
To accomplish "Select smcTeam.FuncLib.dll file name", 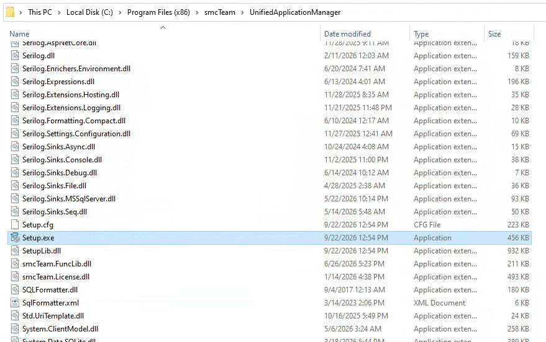I will 57,264.
